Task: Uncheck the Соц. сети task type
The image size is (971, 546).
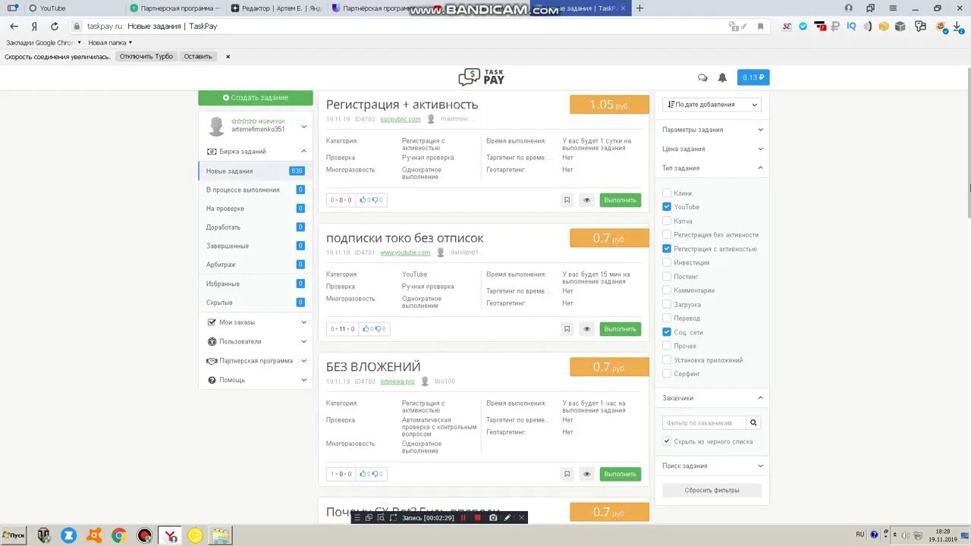Action: (667, 332)
